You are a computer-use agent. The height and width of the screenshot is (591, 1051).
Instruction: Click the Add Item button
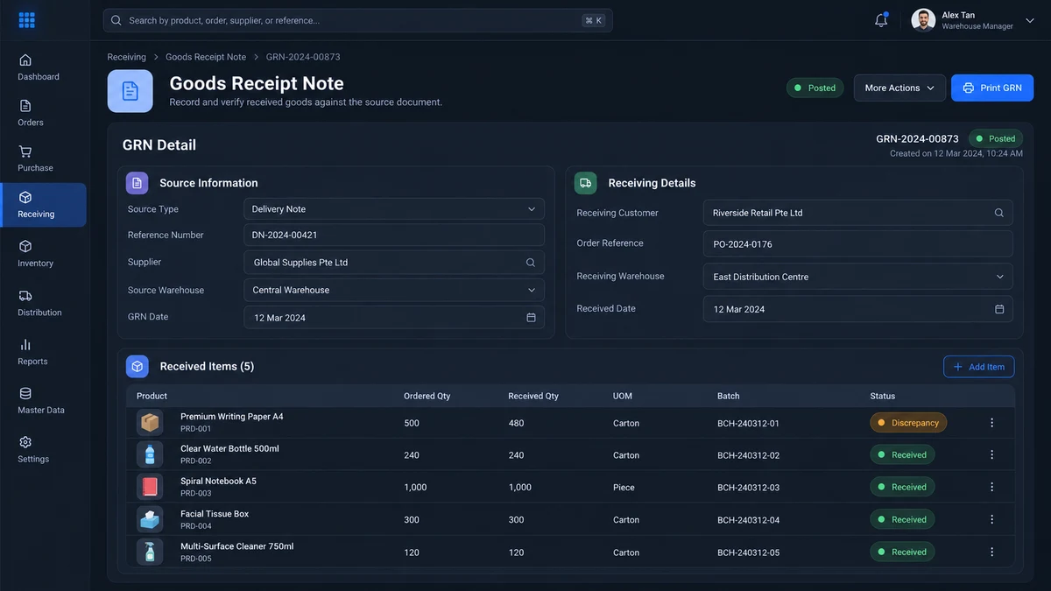(x=979, y=367)
